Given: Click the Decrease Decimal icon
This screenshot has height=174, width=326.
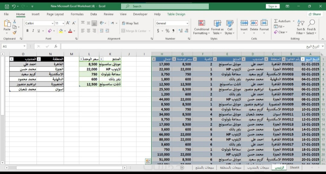Looking at the screenshot, I should click(186, 31).
